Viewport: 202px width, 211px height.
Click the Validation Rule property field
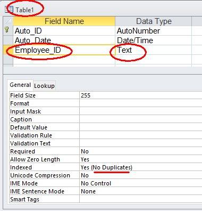141,135
